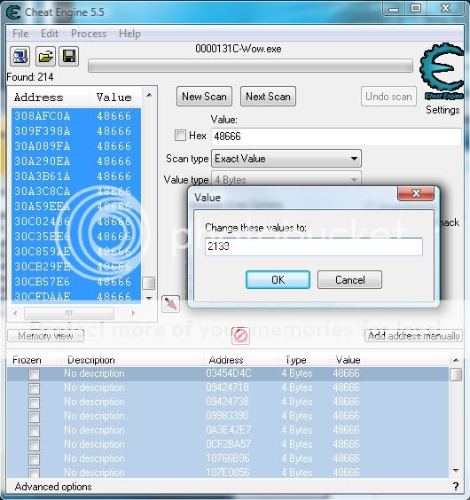Click the red arrow add-to-list icon

coord(170,304)
